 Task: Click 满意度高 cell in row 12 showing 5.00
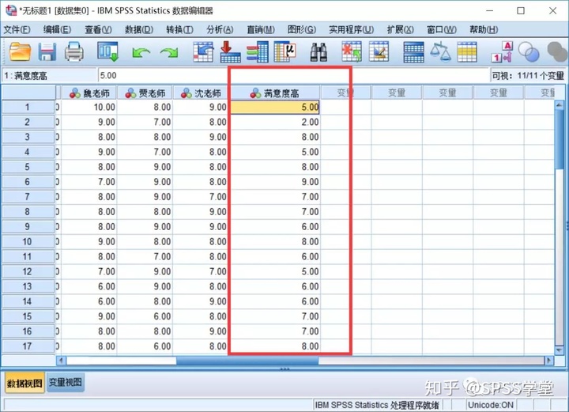click(x=275, y=271)
